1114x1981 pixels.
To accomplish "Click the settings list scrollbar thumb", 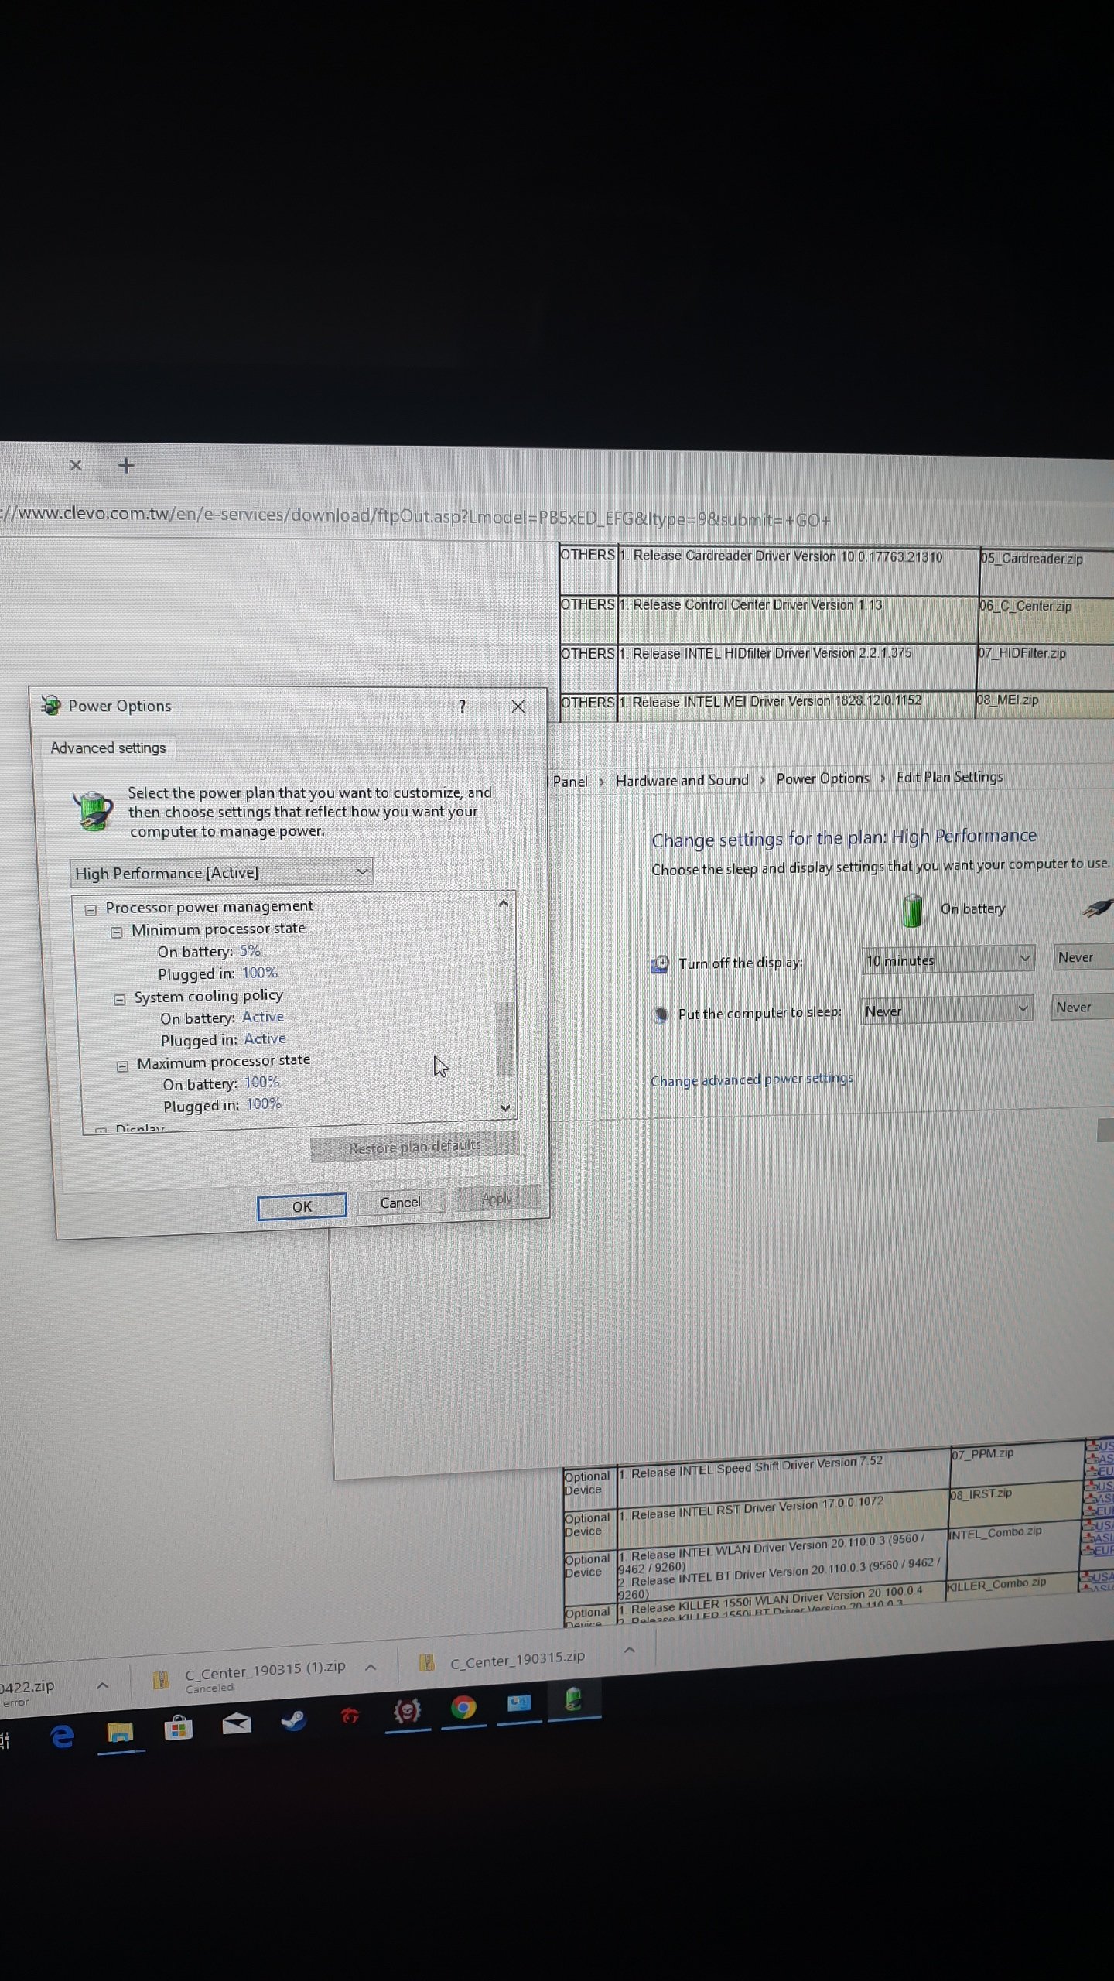I will pos(504,1038).
